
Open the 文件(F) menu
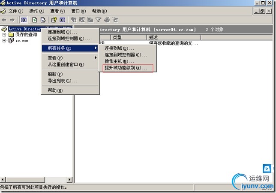pos(16,11)
